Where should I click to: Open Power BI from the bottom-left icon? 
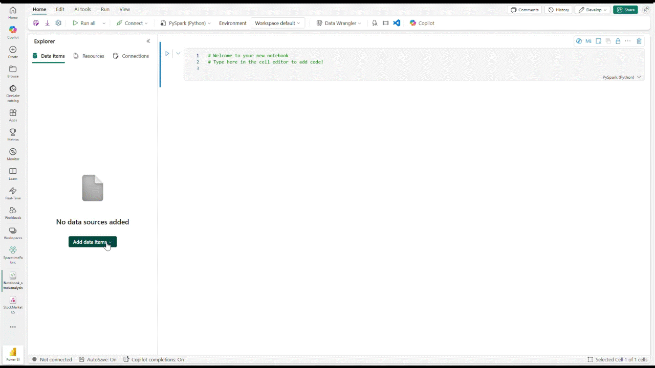coord(12,353)
